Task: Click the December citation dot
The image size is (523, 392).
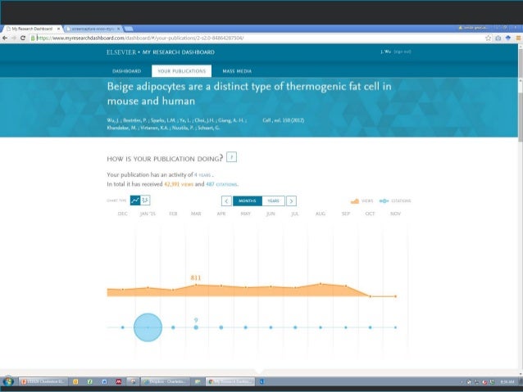Action: point(123,327)
